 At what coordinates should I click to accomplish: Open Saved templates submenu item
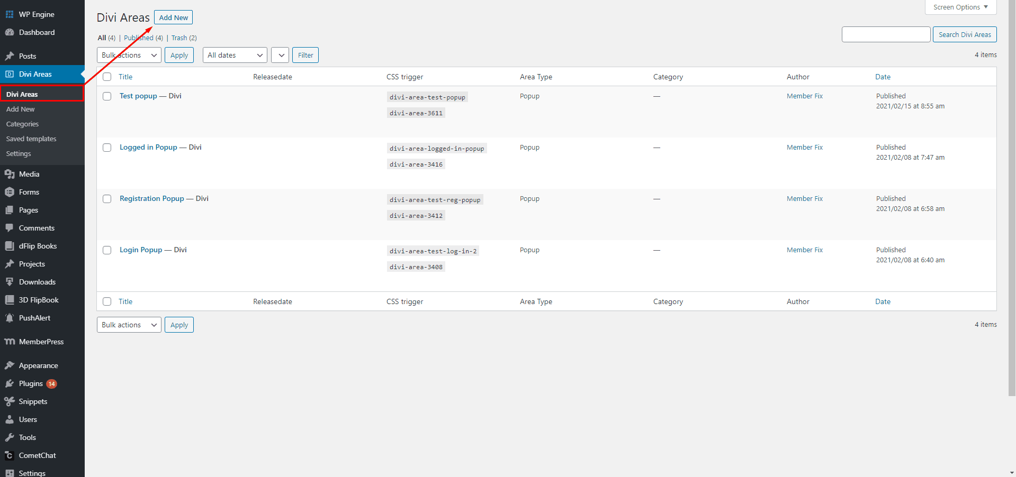[x=31, y=139]
